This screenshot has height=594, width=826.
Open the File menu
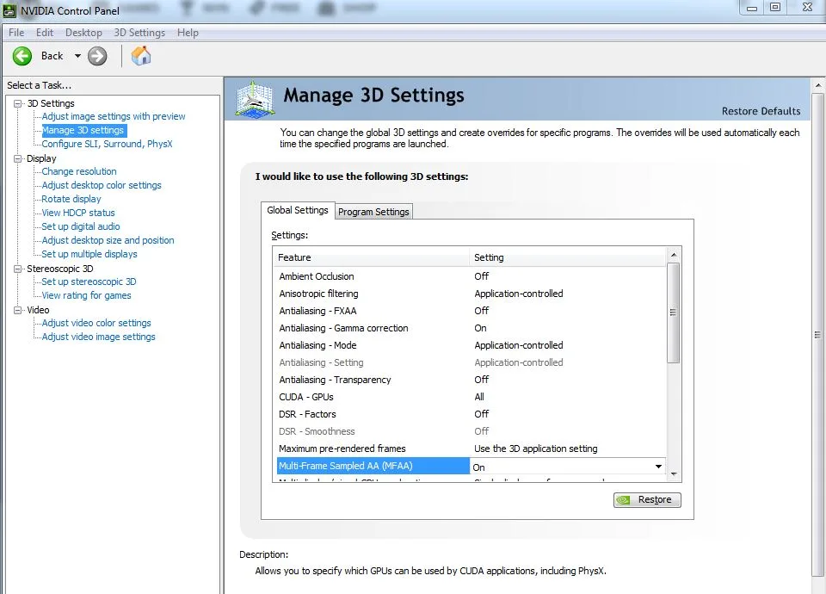(16, 33)
